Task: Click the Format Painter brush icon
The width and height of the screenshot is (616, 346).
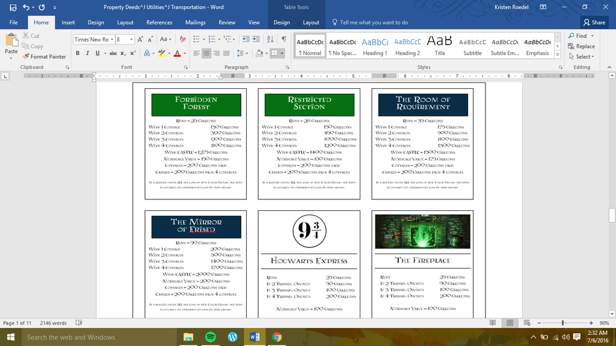Action: (26, 56)
